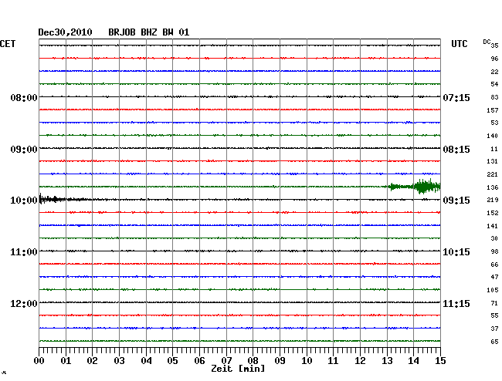Click the x-axis minute tick label 07
The height and width of the screenshot is (381, 502).
(226, 361)
